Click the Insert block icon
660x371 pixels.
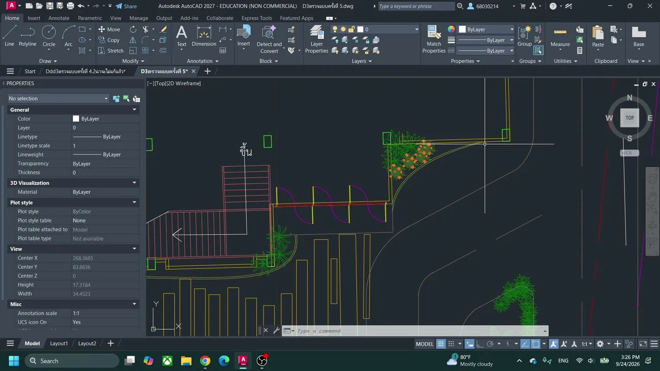point(243,37)
